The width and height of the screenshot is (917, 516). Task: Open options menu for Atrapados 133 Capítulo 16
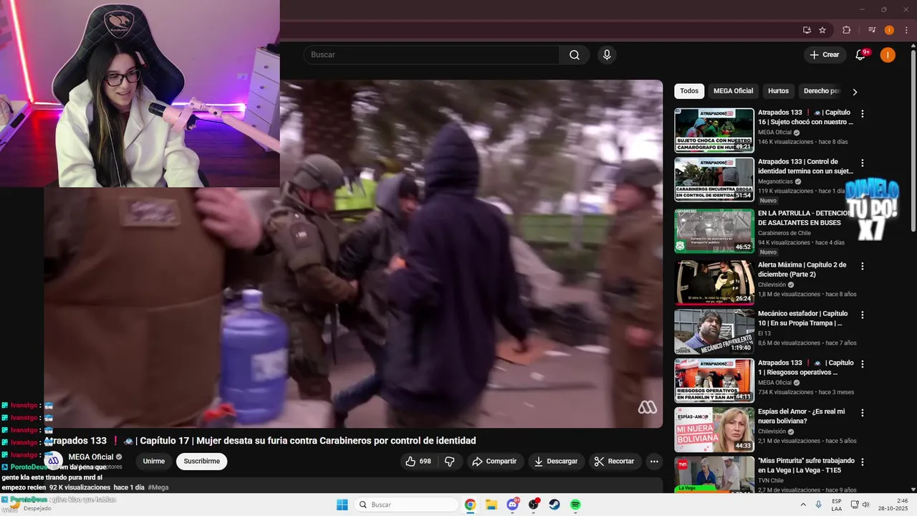click(x=863, y=114)
